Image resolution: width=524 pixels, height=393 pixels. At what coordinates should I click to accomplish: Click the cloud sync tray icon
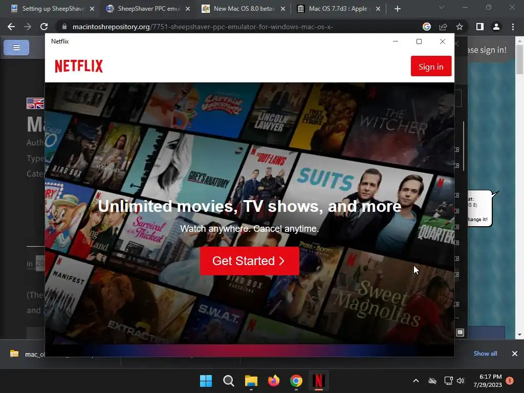tap(432, 381)
